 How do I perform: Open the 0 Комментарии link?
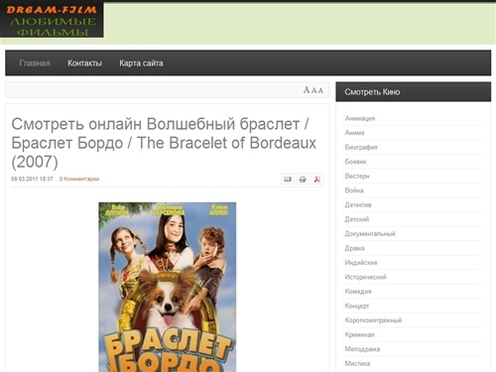79,179
